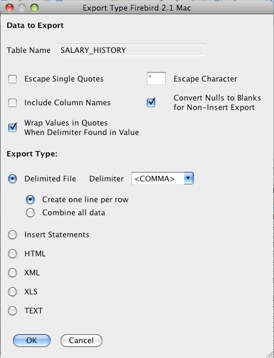The image size is (274, 358).
Task: Pick the XML export type
Action: coord(12,272)
